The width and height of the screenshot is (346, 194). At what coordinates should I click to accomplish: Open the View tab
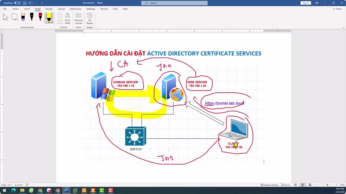coord(115,9)
